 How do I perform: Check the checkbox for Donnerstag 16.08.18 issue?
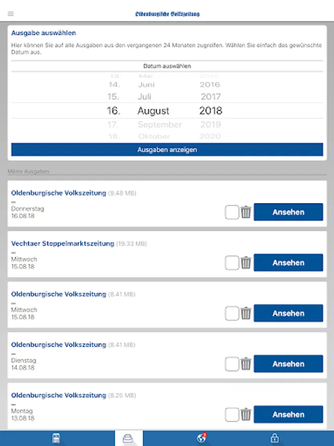point(231,212)
